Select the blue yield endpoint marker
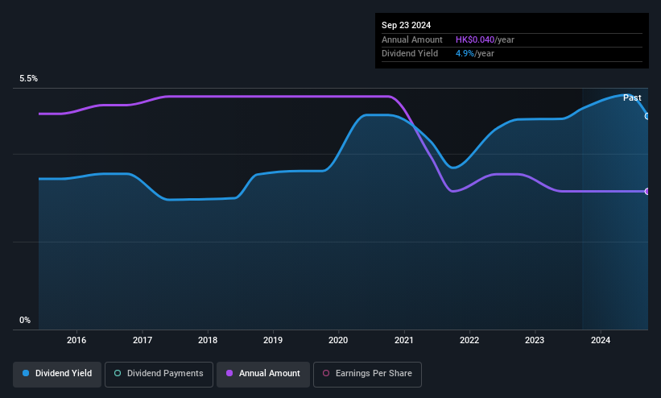The width and height of the screenshot is (661, 398). (x=647, y=116)
